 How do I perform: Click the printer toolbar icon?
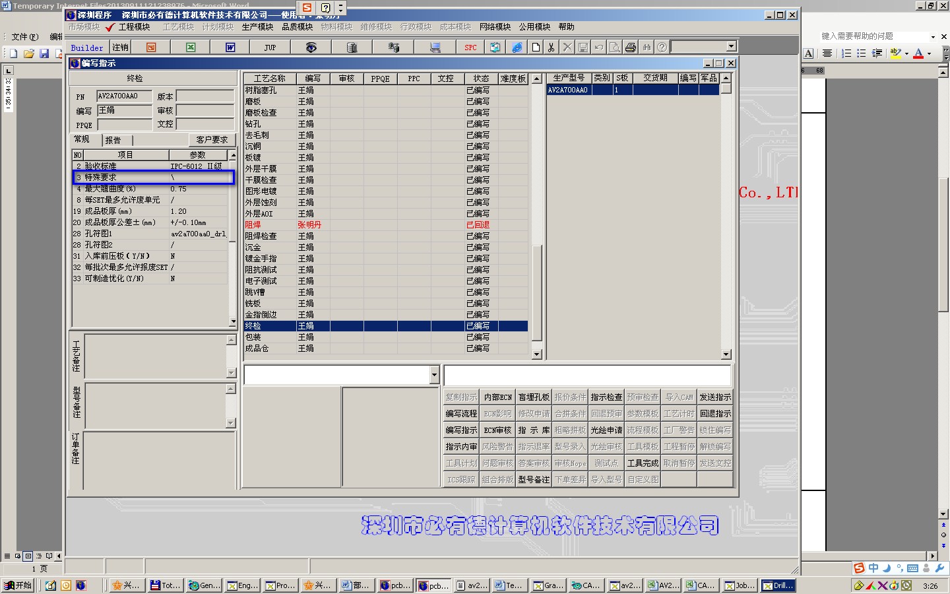point(630,48)
